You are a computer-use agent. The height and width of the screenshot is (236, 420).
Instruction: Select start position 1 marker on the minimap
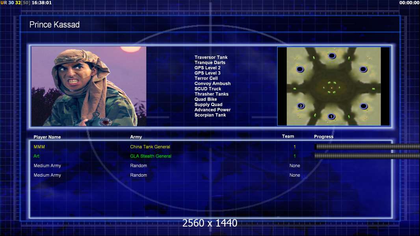point(331,116)
